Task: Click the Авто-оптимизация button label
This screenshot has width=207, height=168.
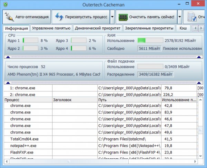Action: 32,17
